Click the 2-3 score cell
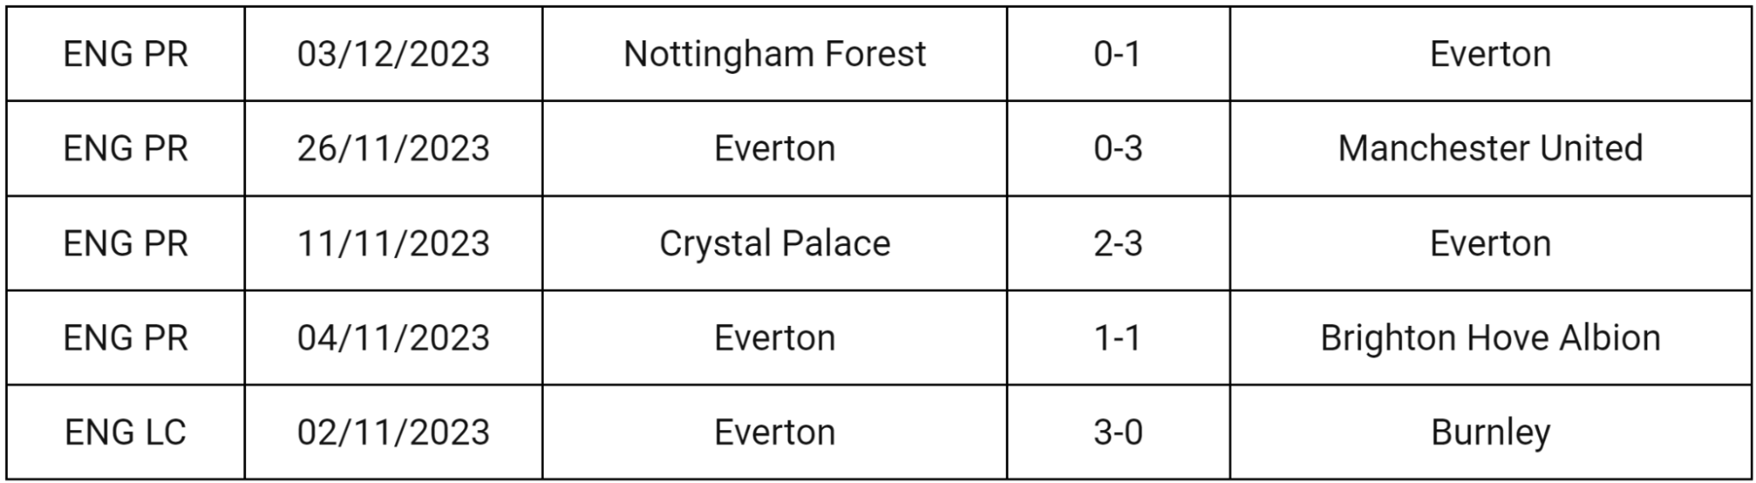Image resolution: width=1756 pixels, height=483 pixels. (x=1117, y=243)
